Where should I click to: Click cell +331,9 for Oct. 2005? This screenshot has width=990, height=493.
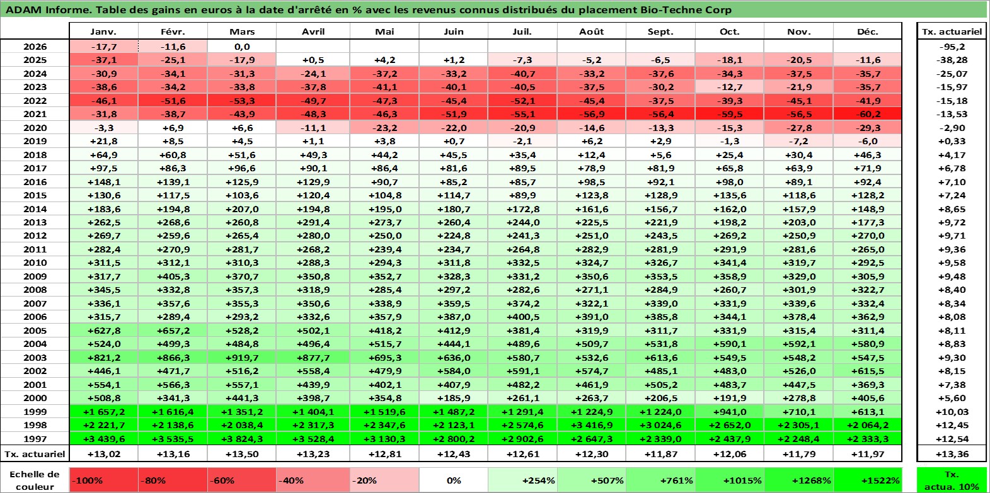[730, 331]
